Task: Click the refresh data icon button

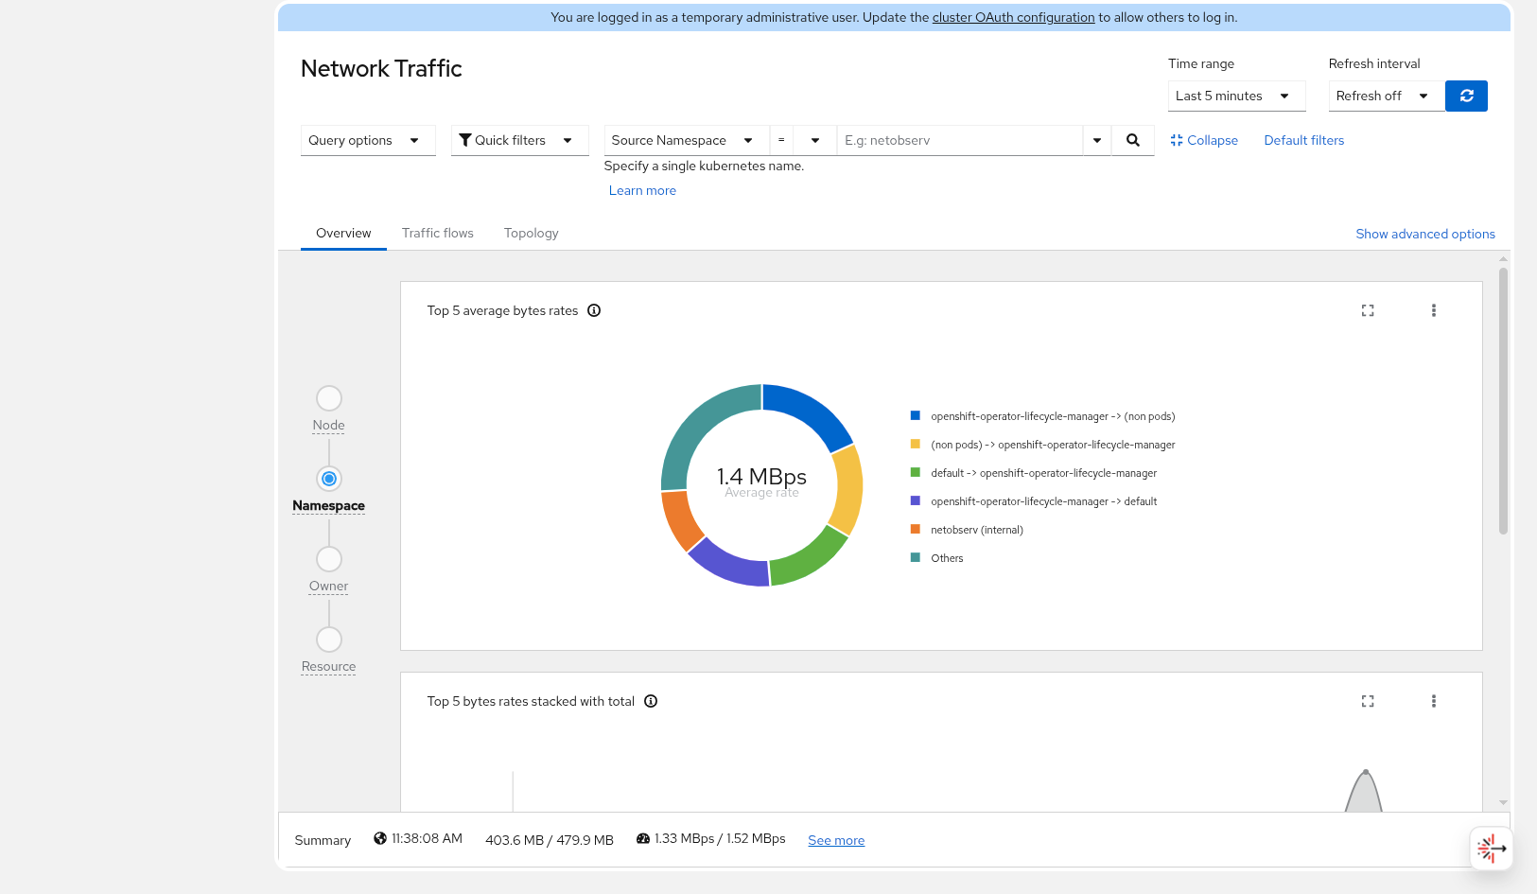Action: click(1466, 96)
